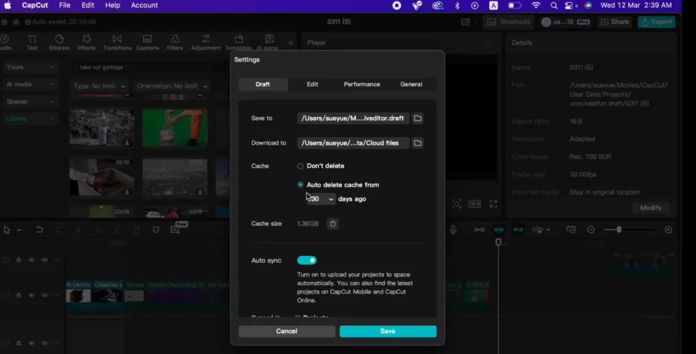Image resolution: width=696 pixels, height=354 pixels.
Task: Open the Filters panel
Action: [x=175, y=43]
